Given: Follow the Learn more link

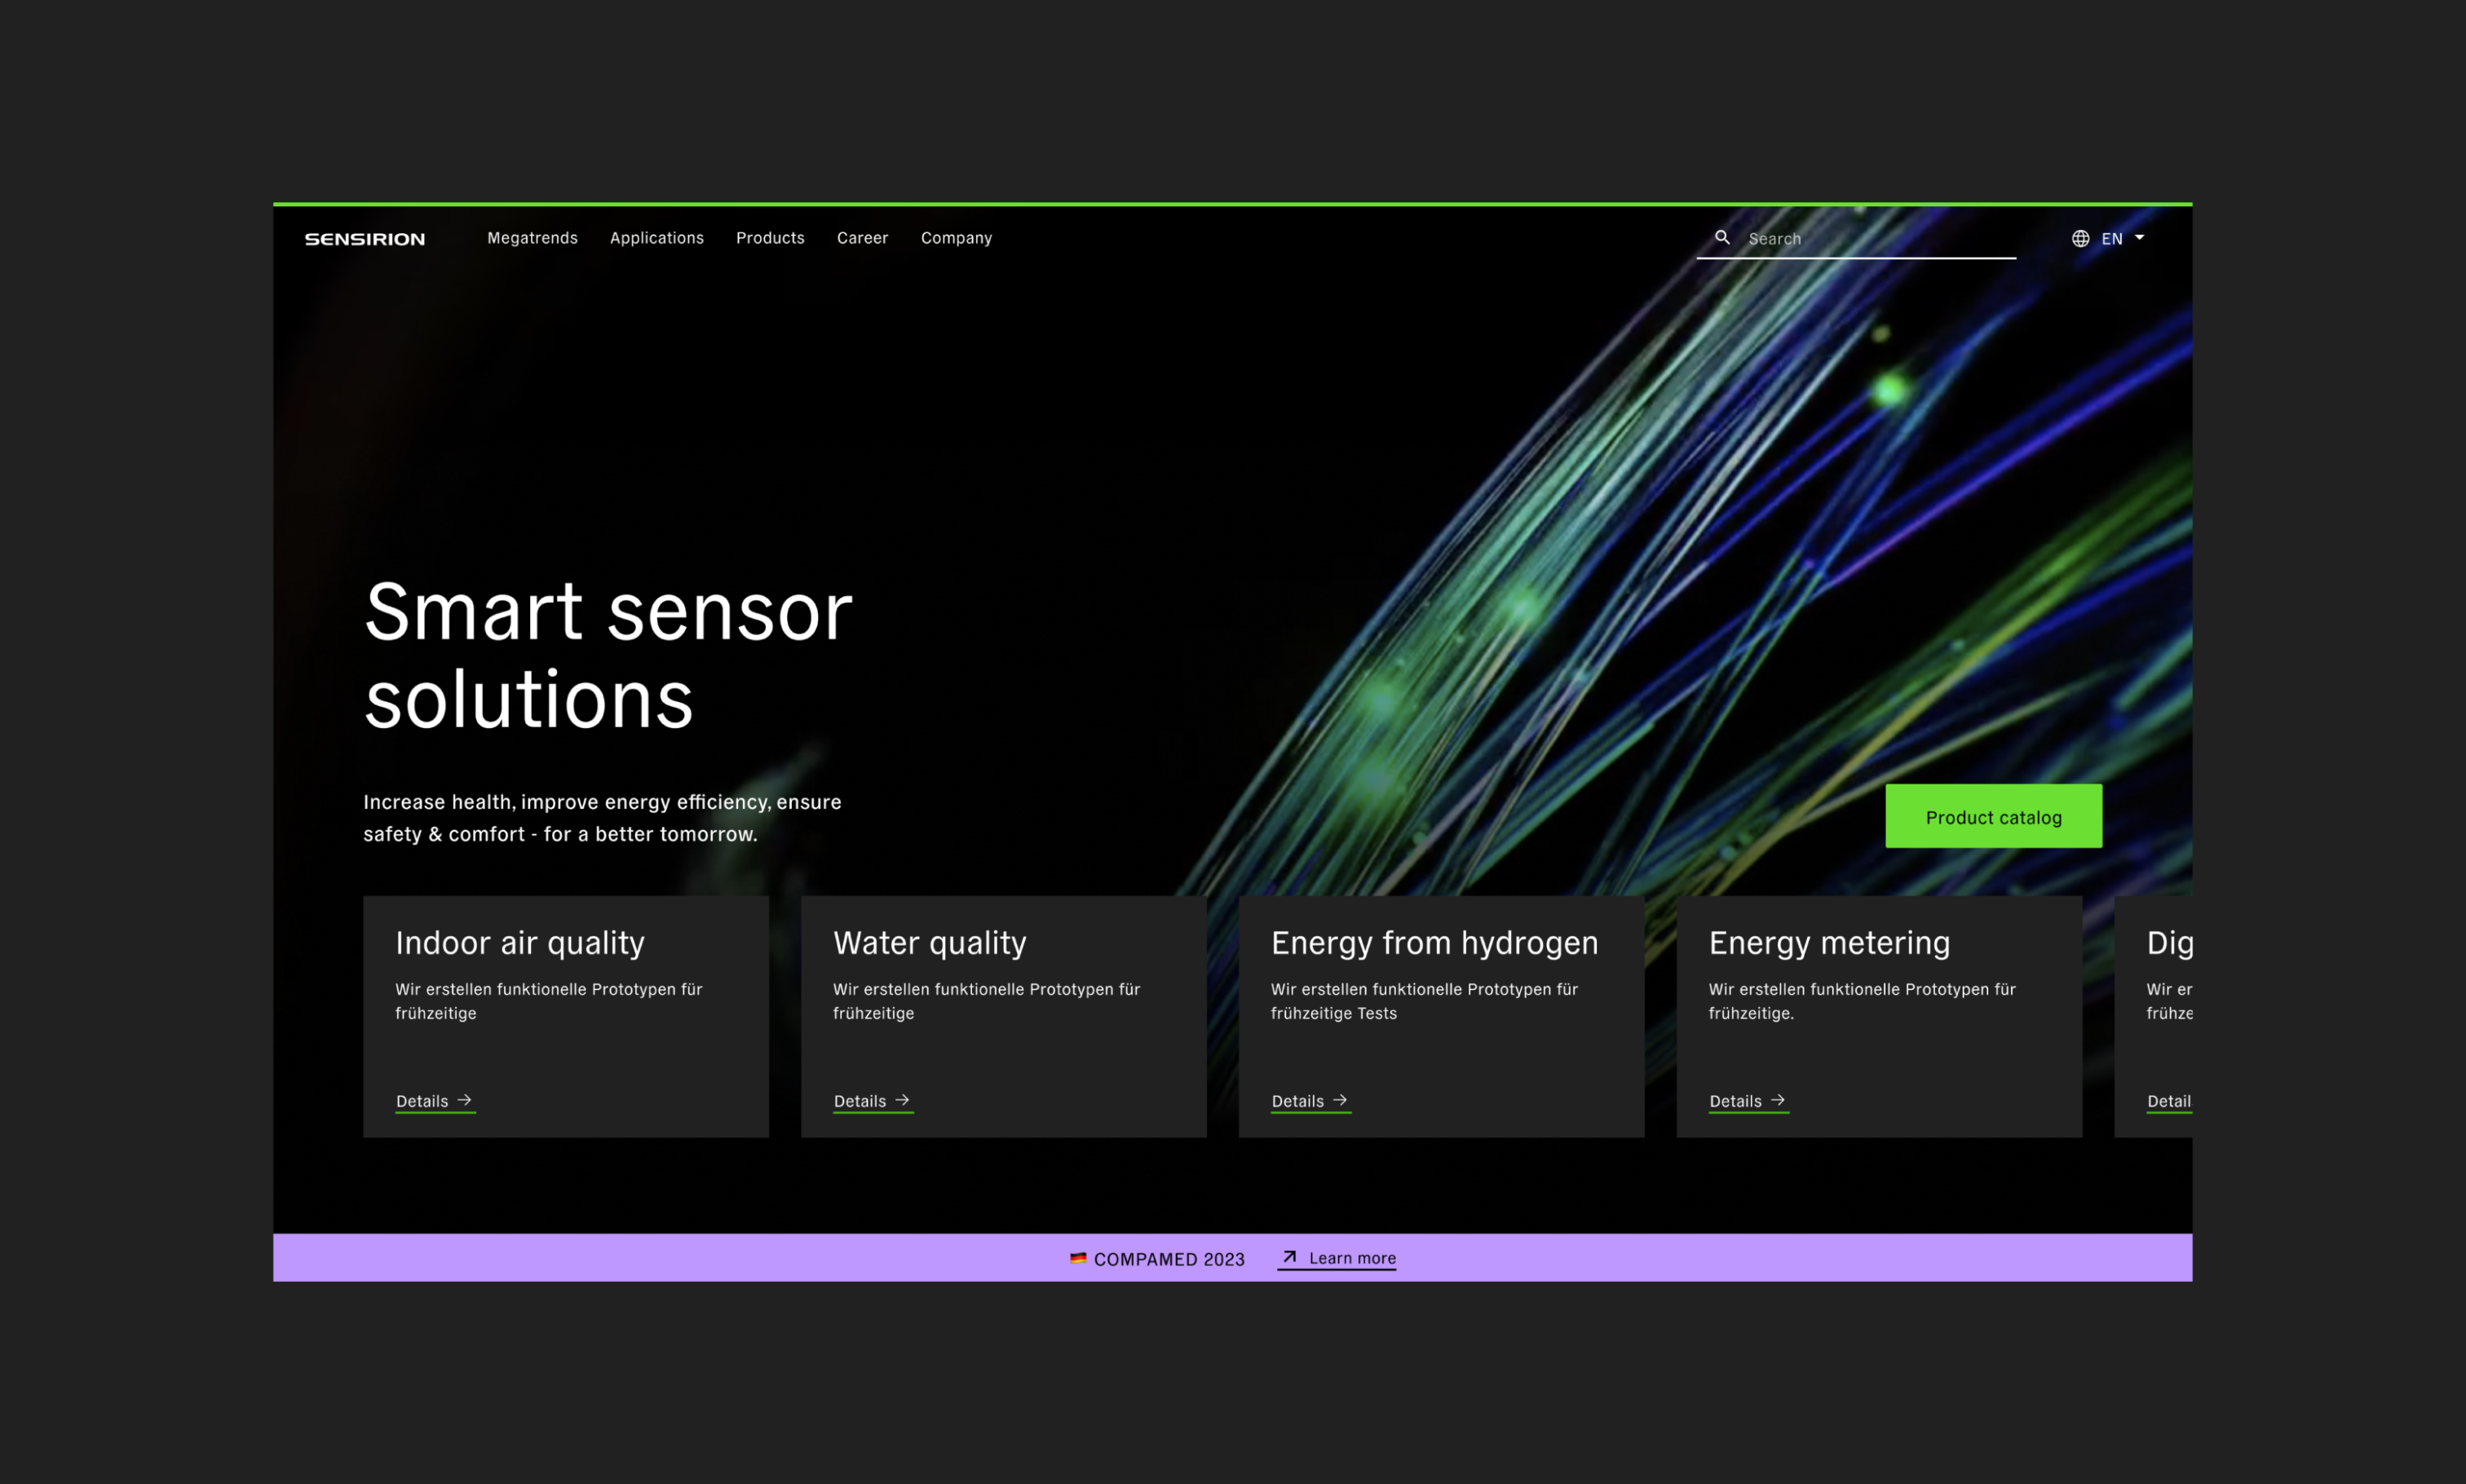Looking at the screenshot, I should click(x=1352, y=1258).
